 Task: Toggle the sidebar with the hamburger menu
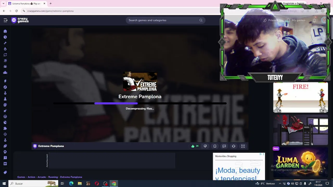(5, 20)
